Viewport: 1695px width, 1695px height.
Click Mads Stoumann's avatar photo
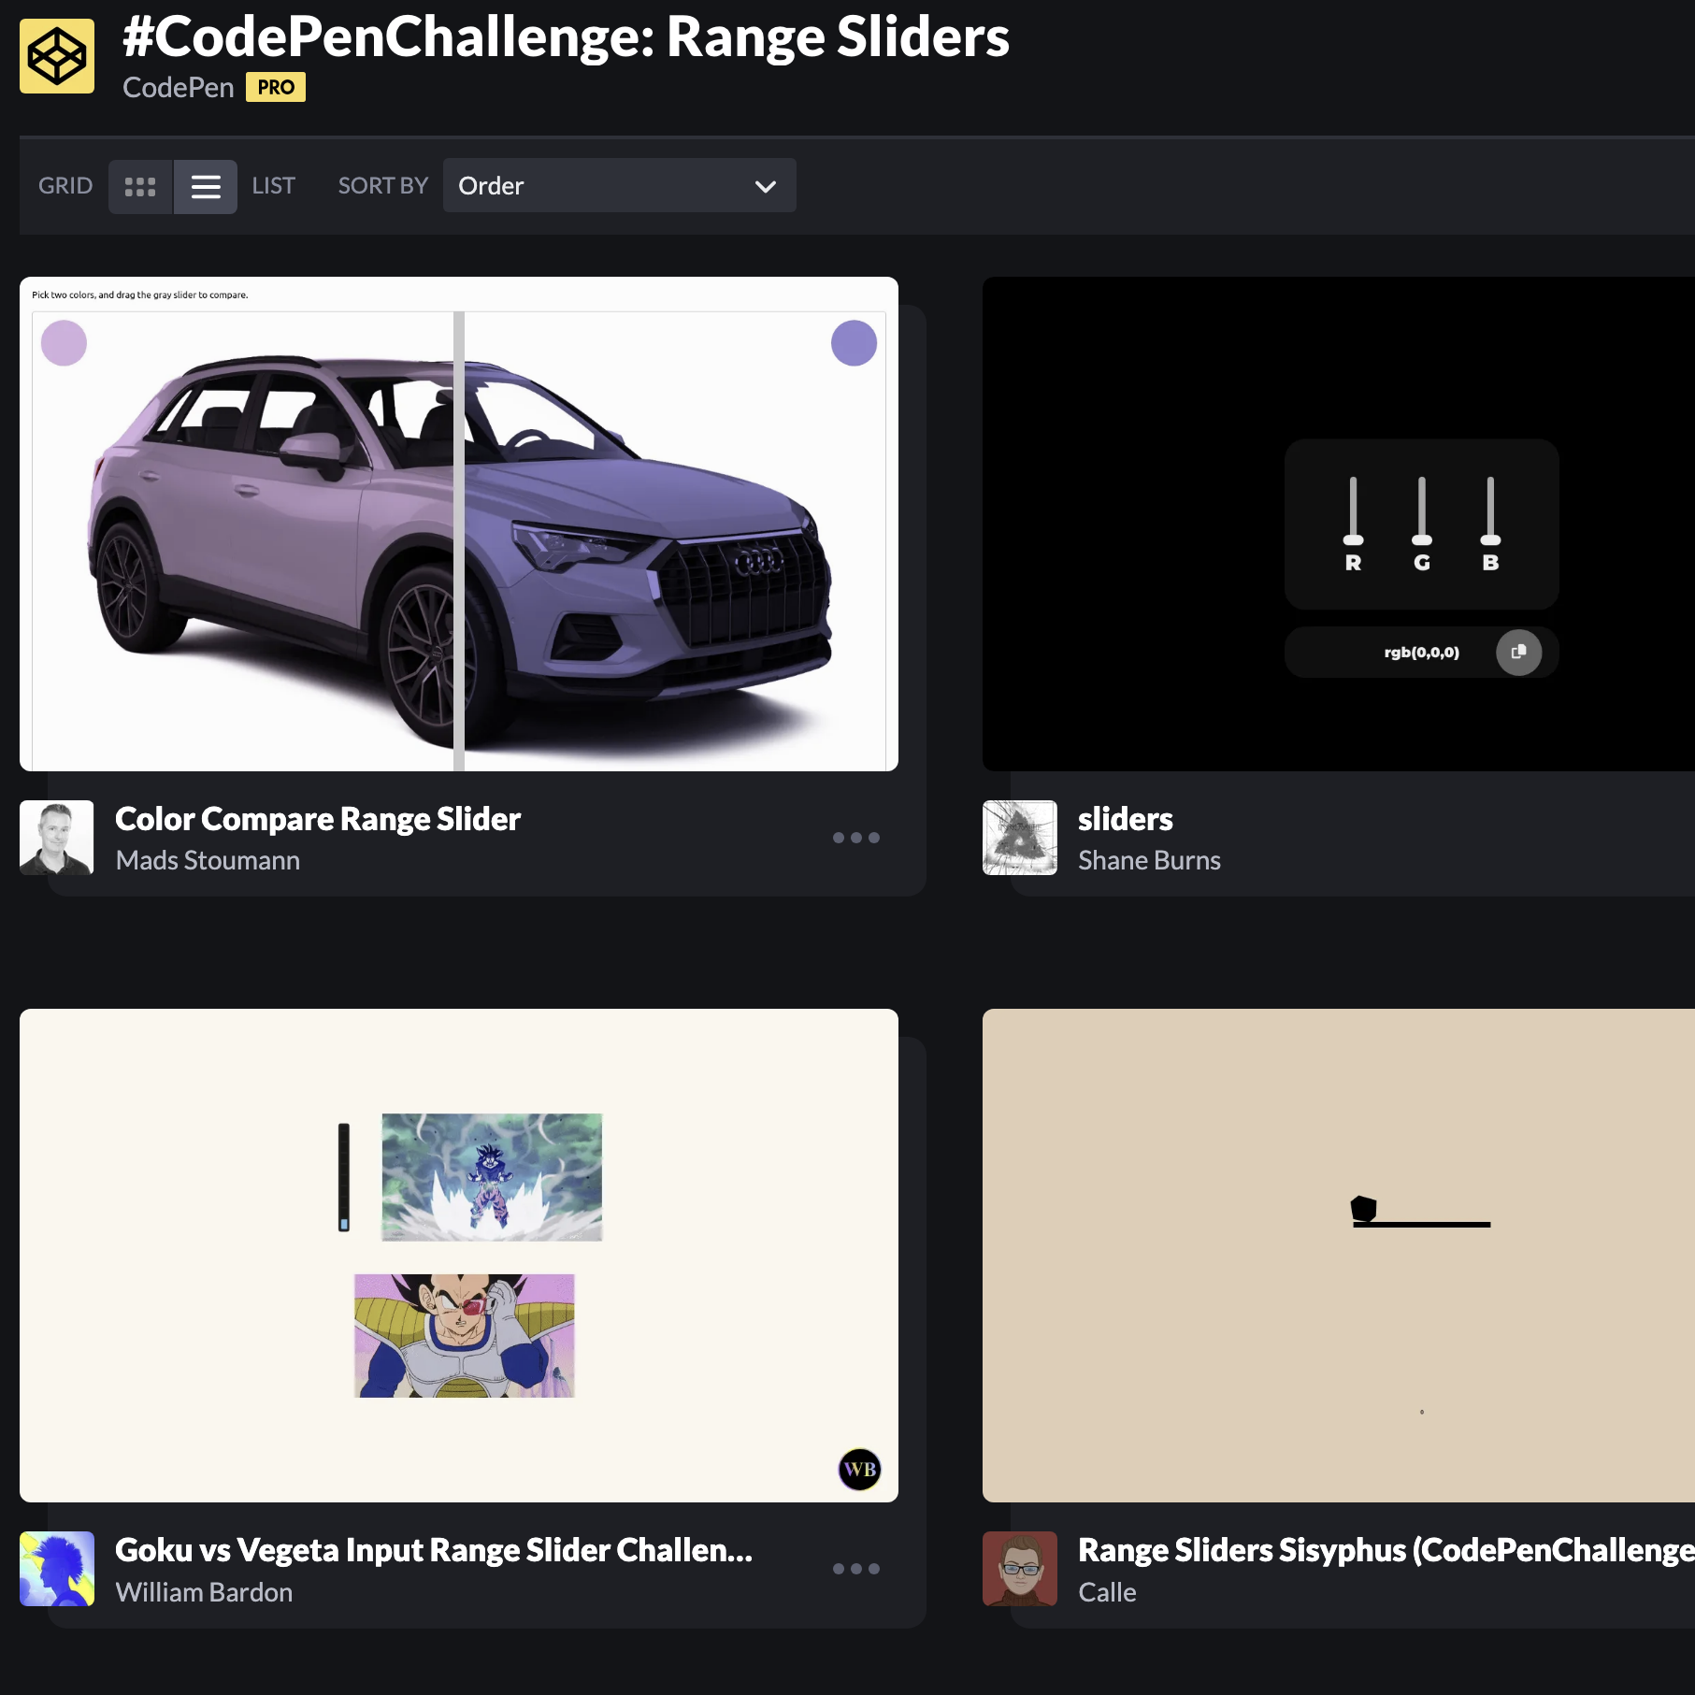click(x=57, y=838)
